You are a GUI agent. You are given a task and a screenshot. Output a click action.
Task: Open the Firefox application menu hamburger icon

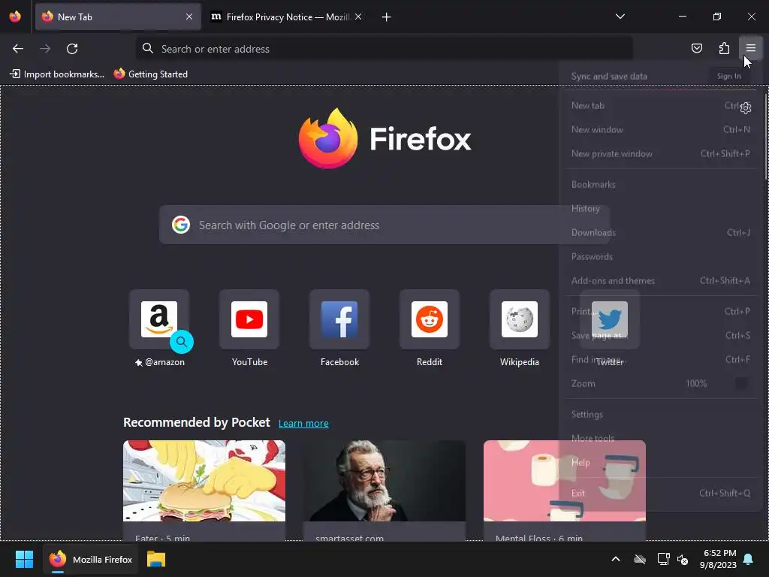tap(750, 48)
